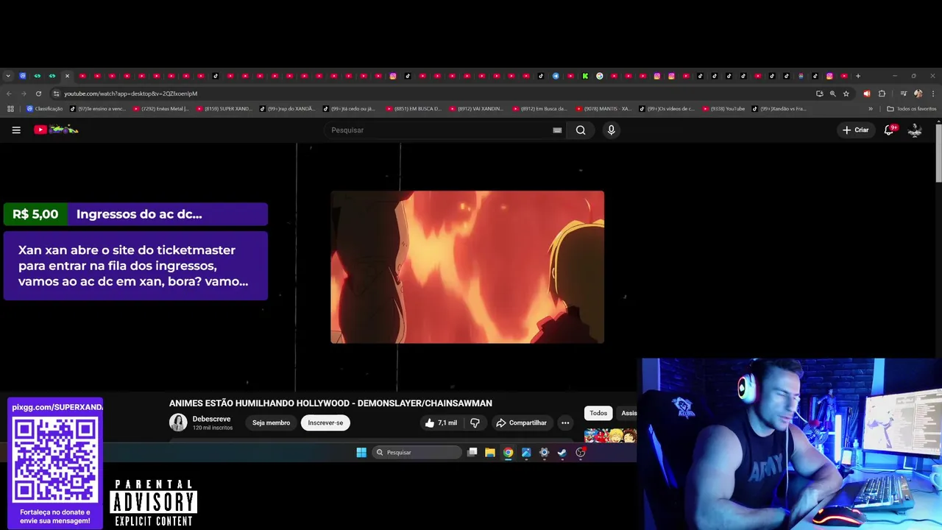The height and width of the screenshot is (530, 942).
Task: Open bookmark '(7292) Enéas Metal'
Action: [160, 109]
